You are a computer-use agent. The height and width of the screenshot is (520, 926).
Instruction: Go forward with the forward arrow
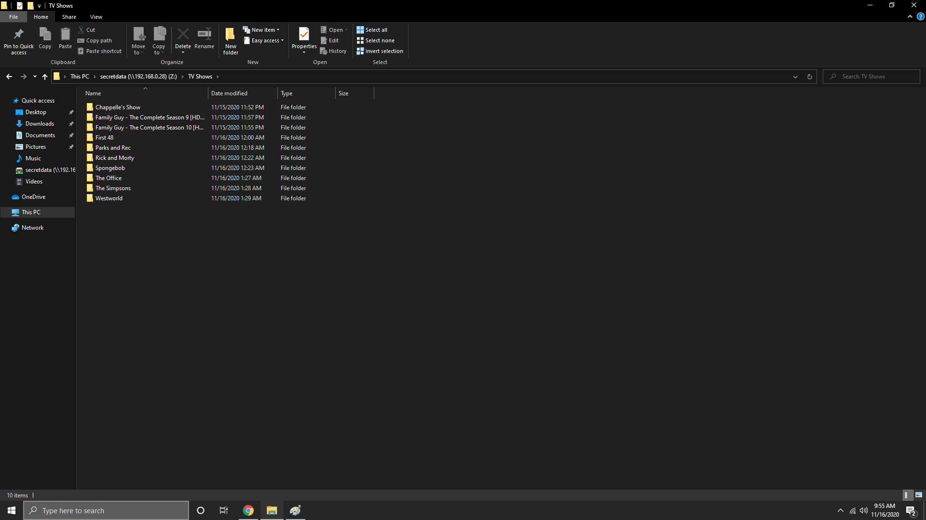[23, 77]
